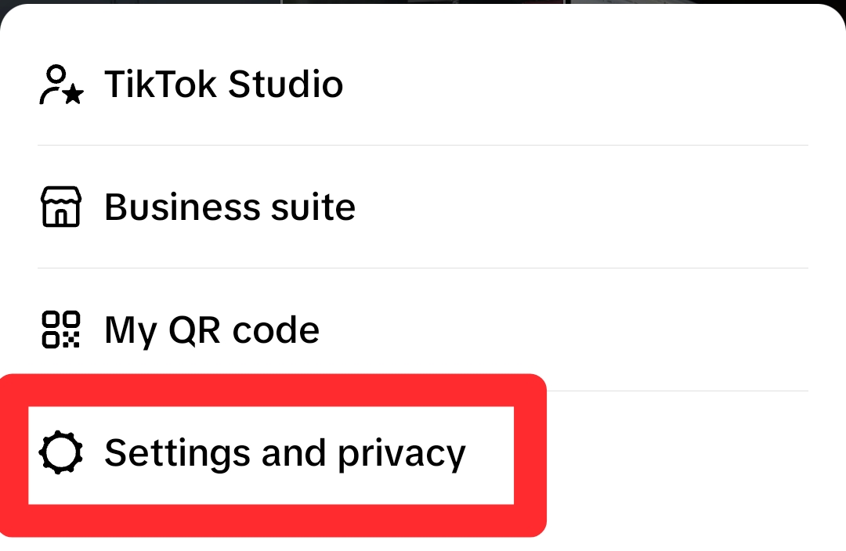This screenshot has height=551, width=846.
Task: Click the "TikTok Studio" text label
Action: [223, 85]
